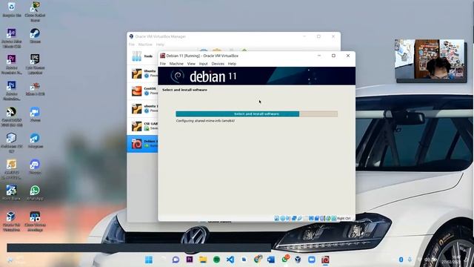Image resolution: width=474 pixels, height=267 pixels.
Task: Open Recycle Bin desktop icon
Action: (12, 9)
